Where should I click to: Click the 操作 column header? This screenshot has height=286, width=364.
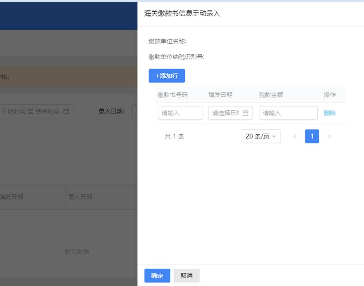pos(330,95)
